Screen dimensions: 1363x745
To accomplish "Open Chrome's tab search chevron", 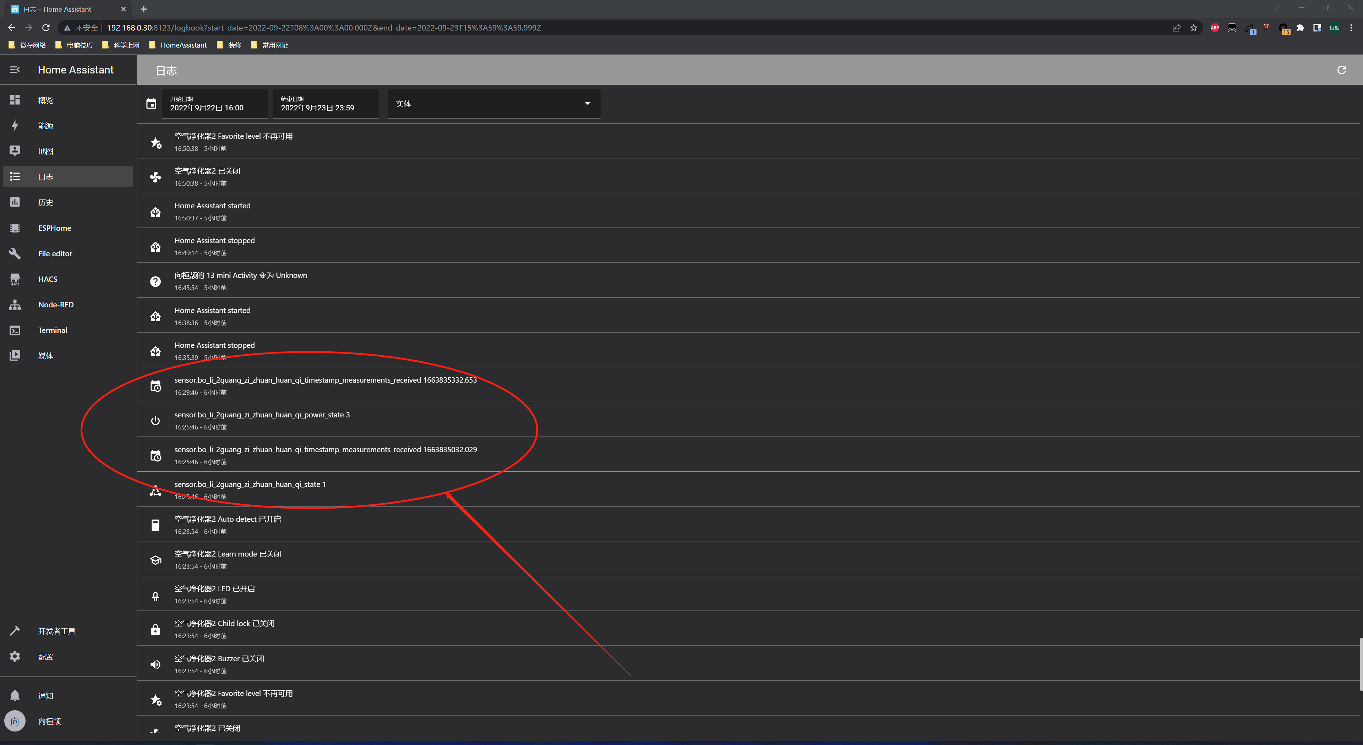I will pos(1277,8).
